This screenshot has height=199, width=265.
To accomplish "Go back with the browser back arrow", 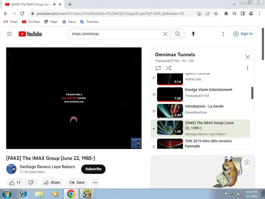I will [6, 13].
